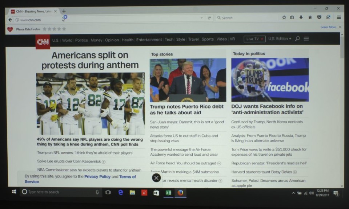Open the Dump Trump Facebook image
This screenshot has width=349, height=209.
pyautogui.click(x=270, y=80)
